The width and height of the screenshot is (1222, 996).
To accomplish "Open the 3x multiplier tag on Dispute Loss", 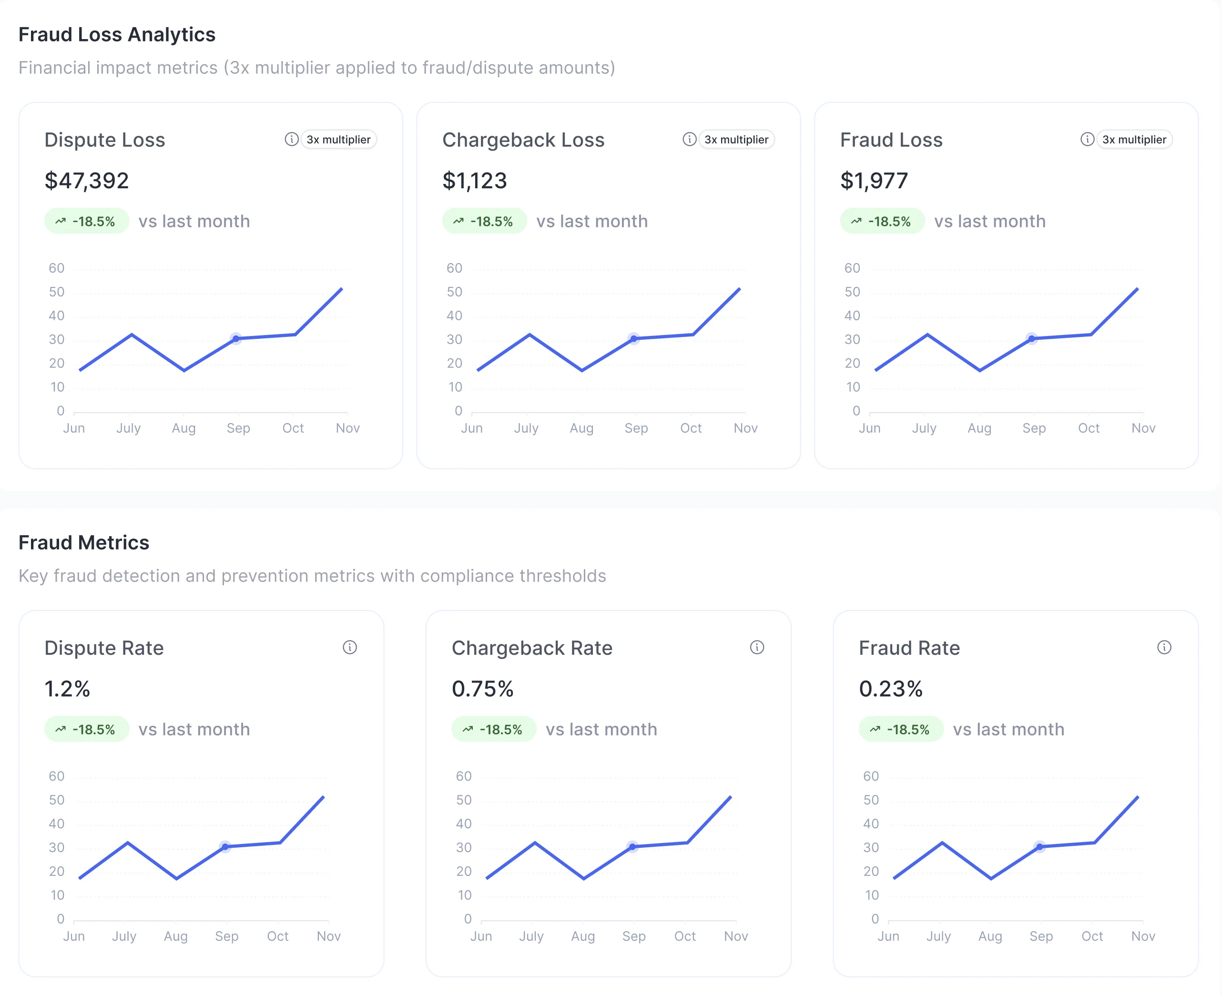I will click(x=338, y=139).
